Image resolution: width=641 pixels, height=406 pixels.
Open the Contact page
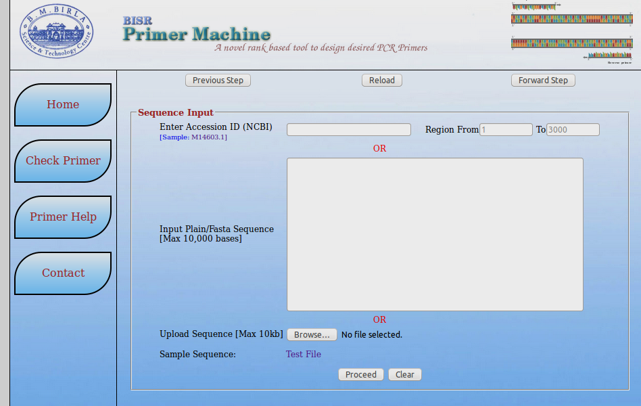63,273
